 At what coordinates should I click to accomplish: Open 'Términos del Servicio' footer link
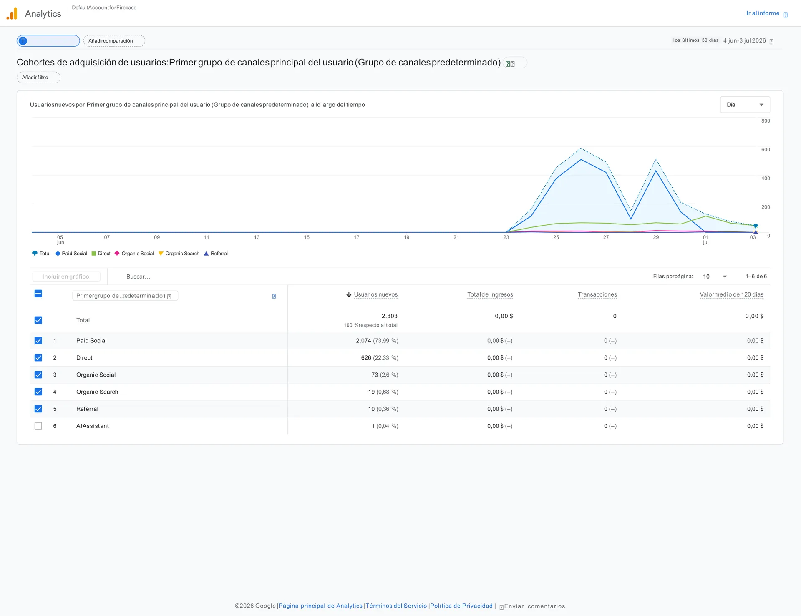pos(396,606)
